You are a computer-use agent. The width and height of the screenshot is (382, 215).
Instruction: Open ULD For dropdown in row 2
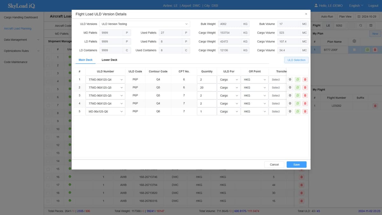(229, 87)
